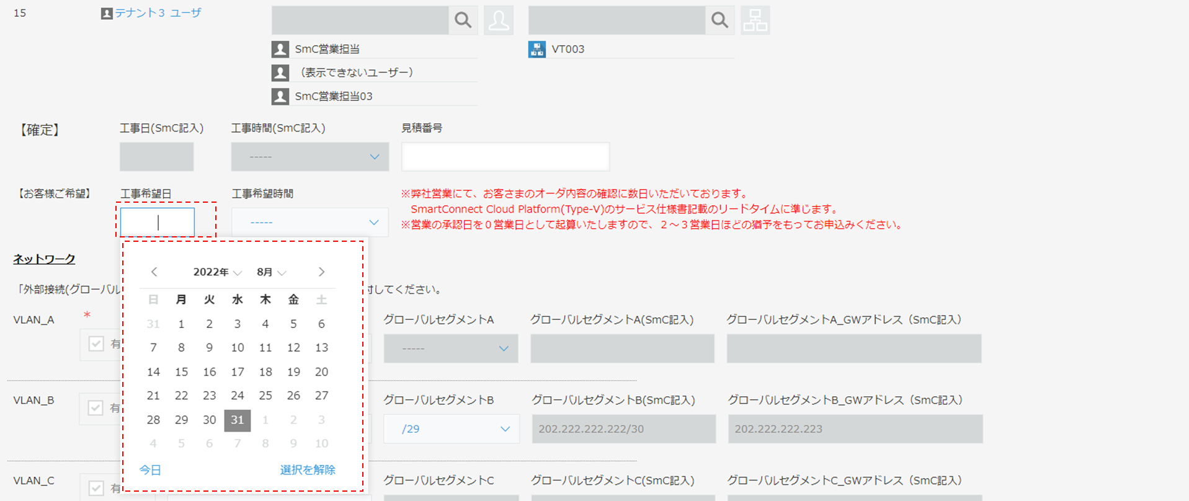Open the グローバルセグメントB /29 dropdown
Screen dimensions: 1189x501
coord(452,428)
